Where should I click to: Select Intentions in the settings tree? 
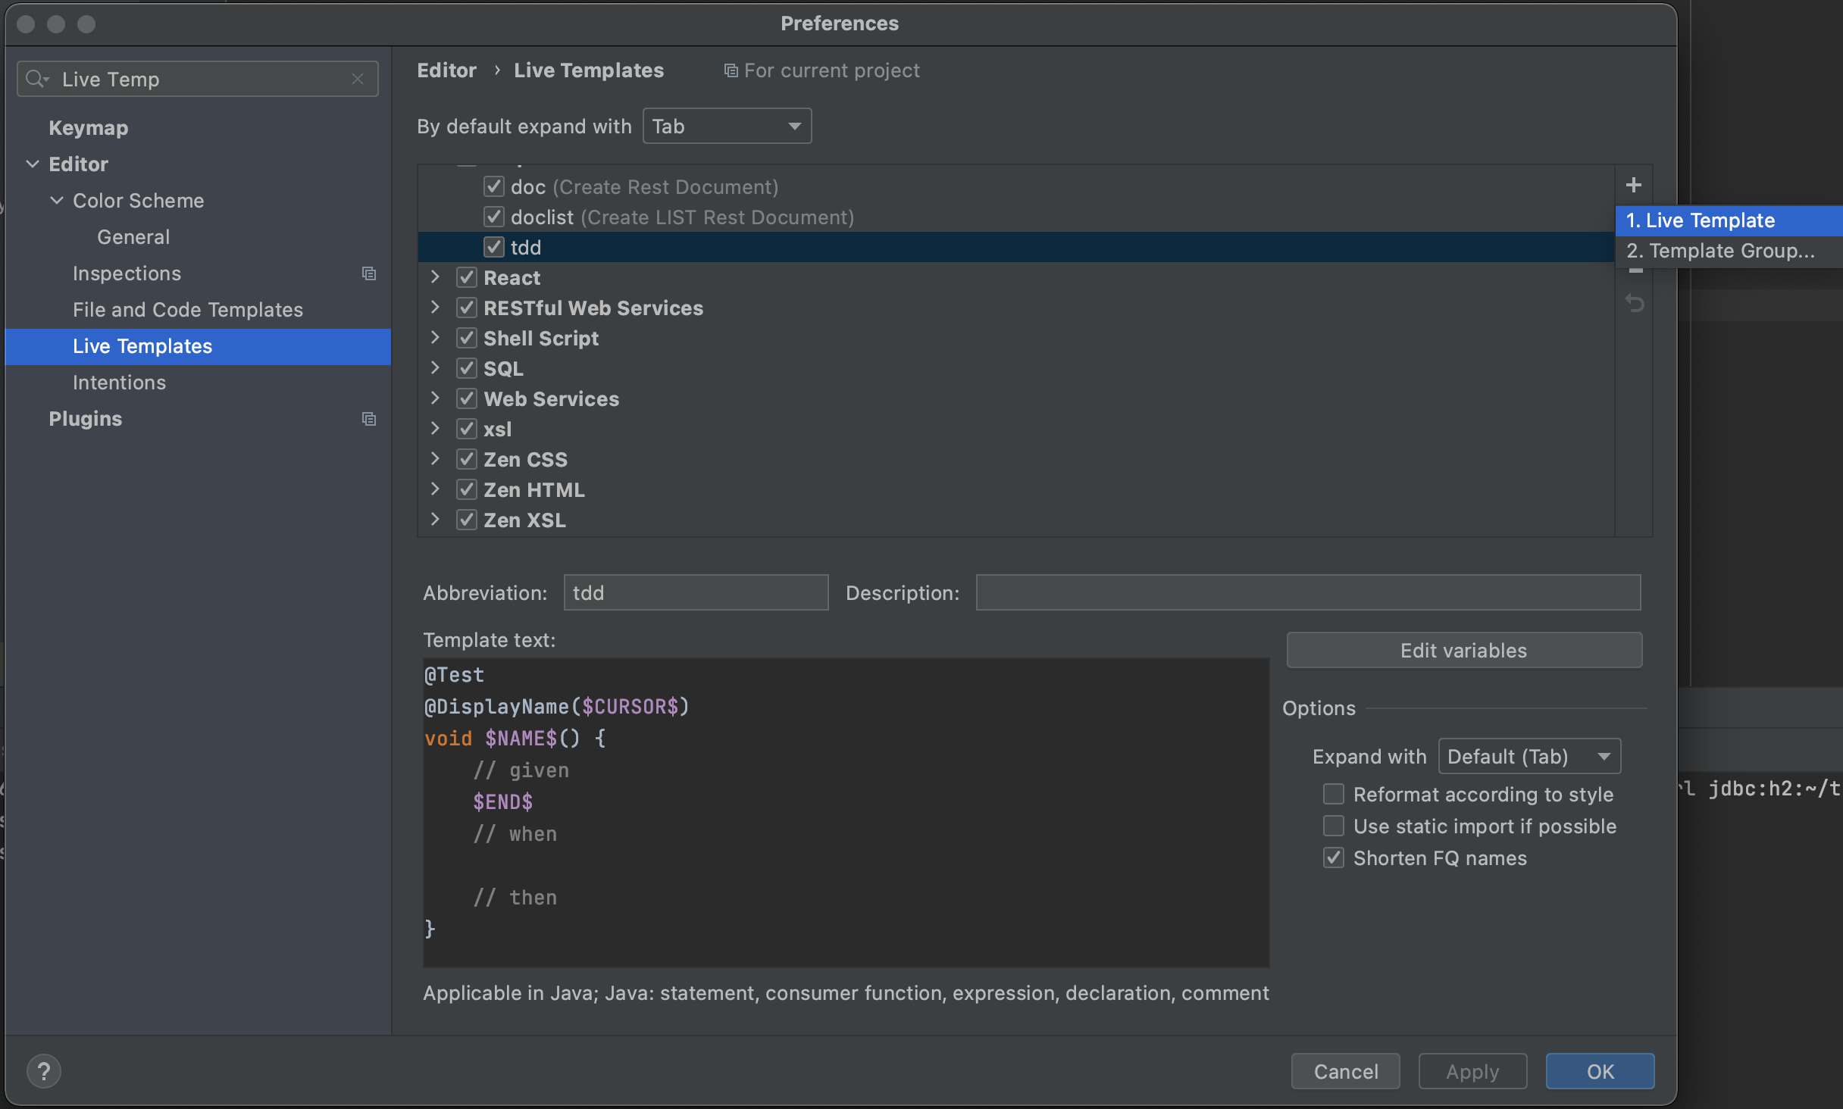pos(119,383)
